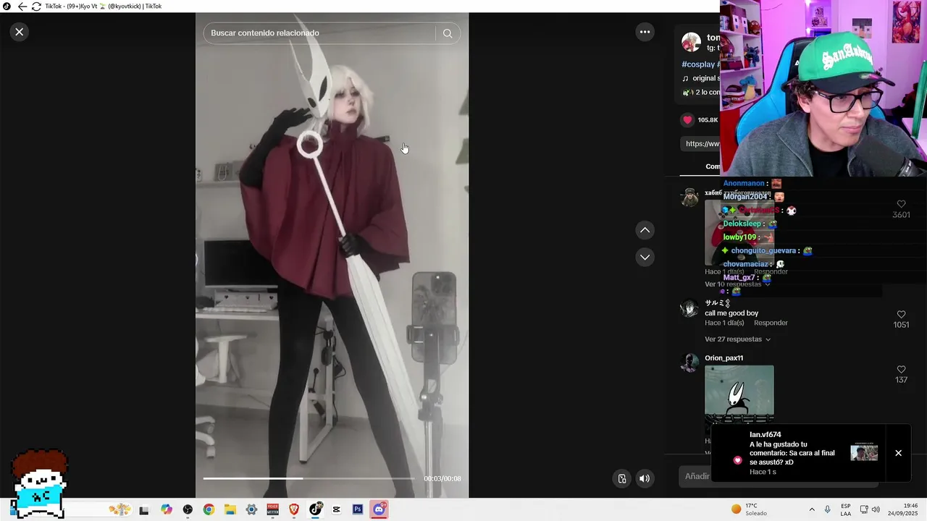The image size is (927, 521).
Task: Open Brave browser from the taskbar
Action: coord(294,509)
